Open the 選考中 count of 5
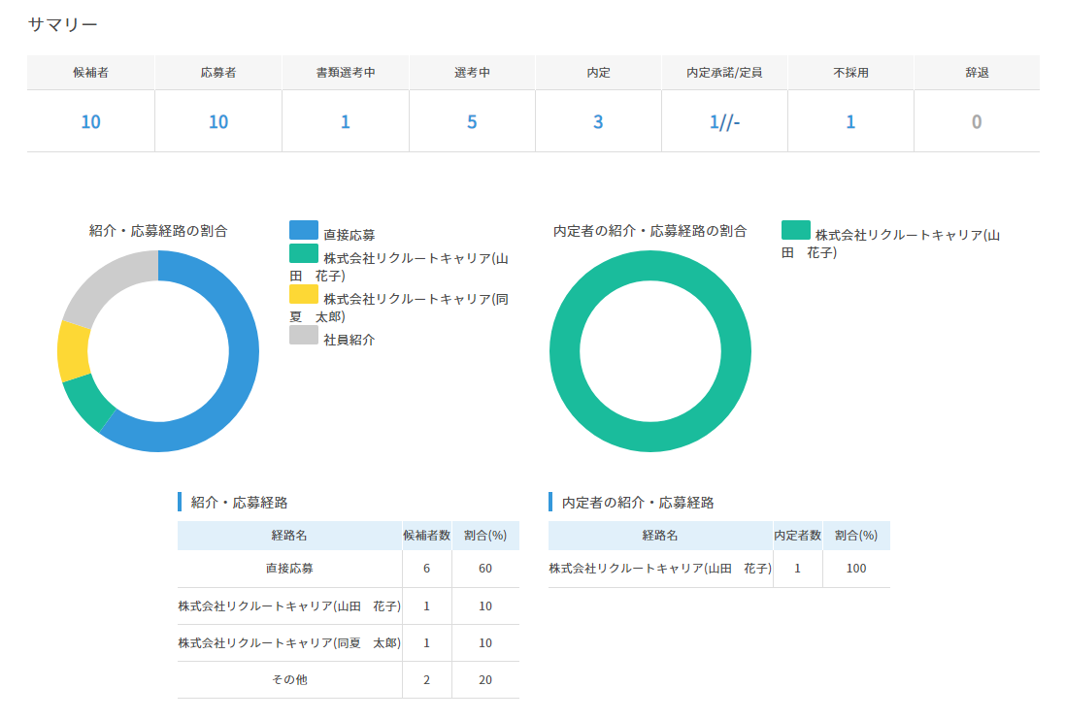The image size is (1065, 720). [x=472, y=121]
